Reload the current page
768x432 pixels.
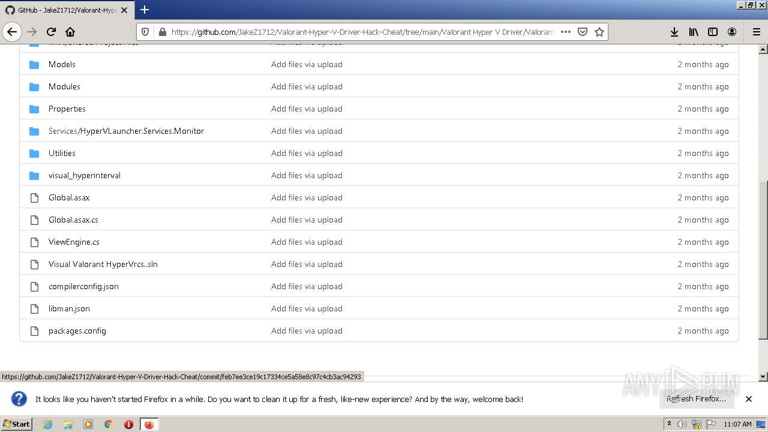pyautogui.click(x=51, y=32)
